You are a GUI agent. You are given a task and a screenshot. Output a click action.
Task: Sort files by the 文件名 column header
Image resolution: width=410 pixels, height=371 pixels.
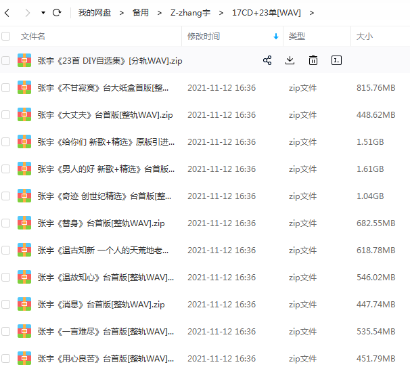33,37
